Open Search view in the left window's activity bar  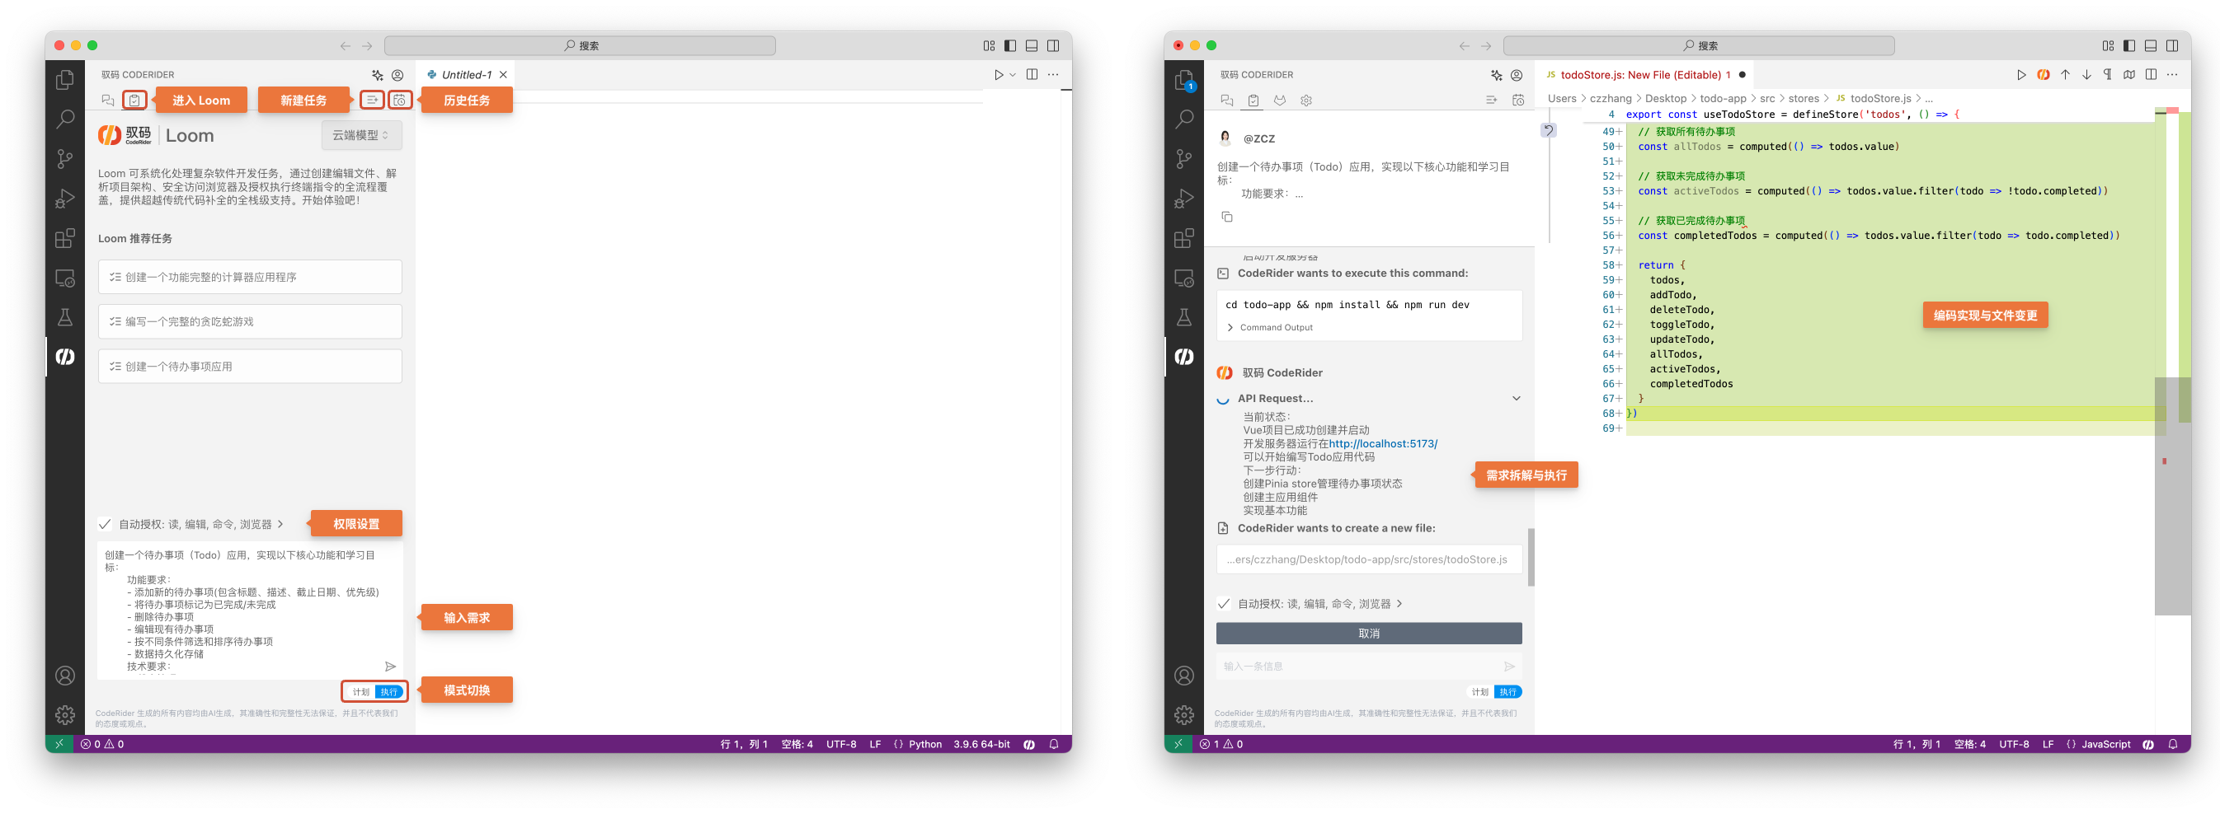click(64, 119)
